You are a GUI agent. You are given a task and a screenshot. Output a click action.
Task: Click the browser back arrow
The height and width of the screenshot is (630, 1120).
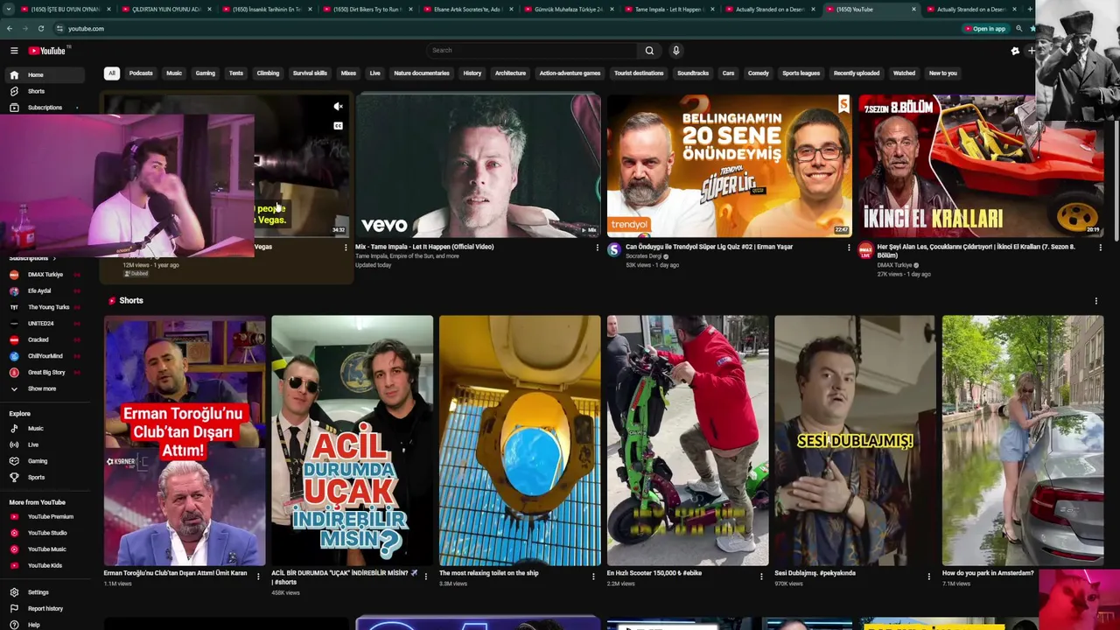[10, 29]
